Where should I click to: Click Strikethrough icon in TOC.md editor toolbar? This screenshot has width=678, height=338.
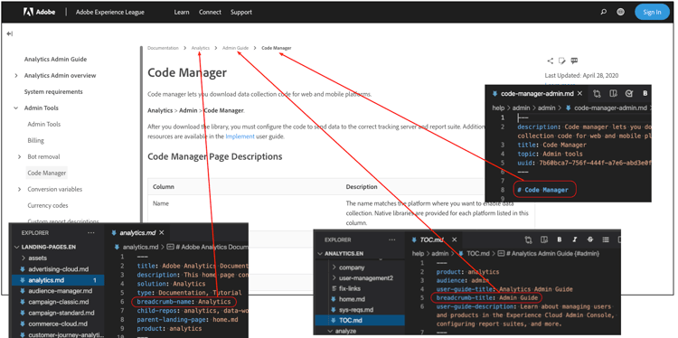click(590, 239)
